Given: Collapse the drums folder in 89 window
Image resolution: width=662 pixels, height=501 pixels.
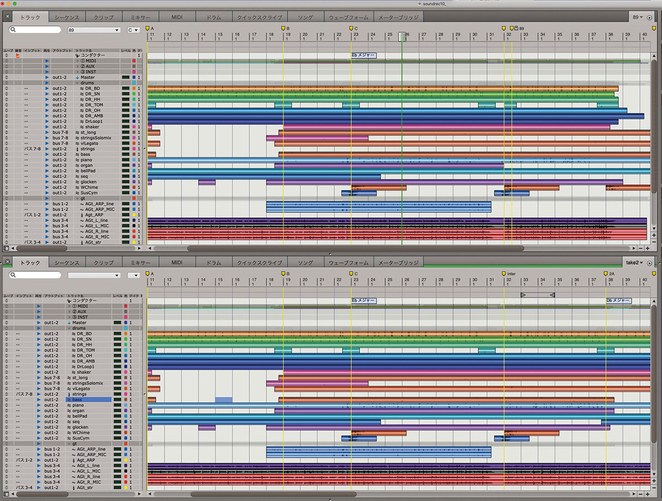Looking at the screenshot, I should (x=77, y=83).
